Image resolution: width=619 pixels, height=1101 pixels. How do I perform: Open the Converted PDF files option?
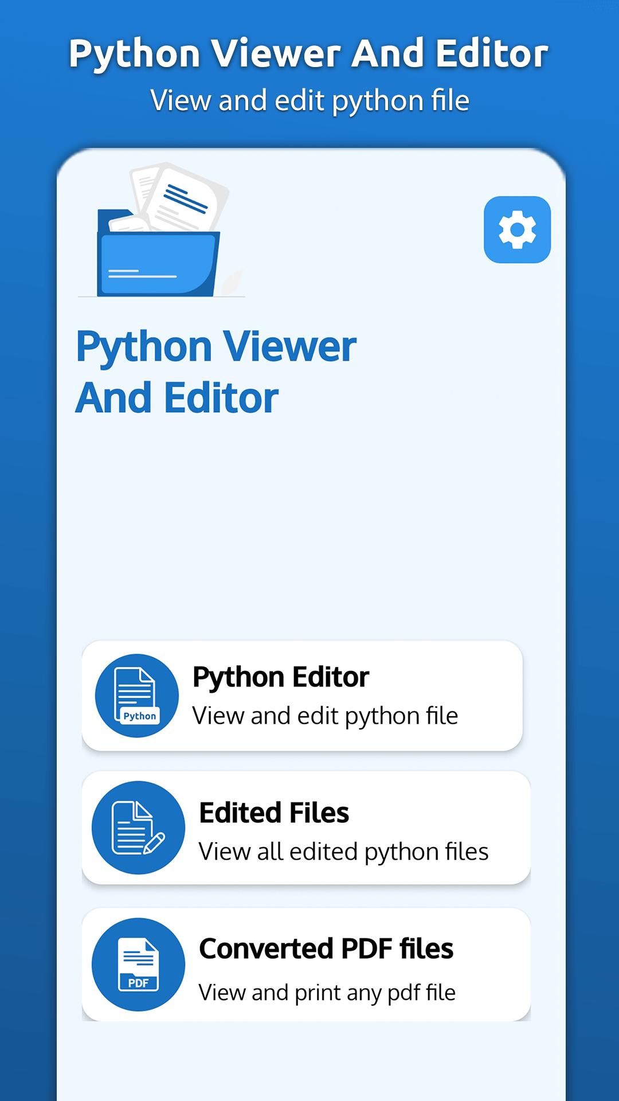point(326,948)
